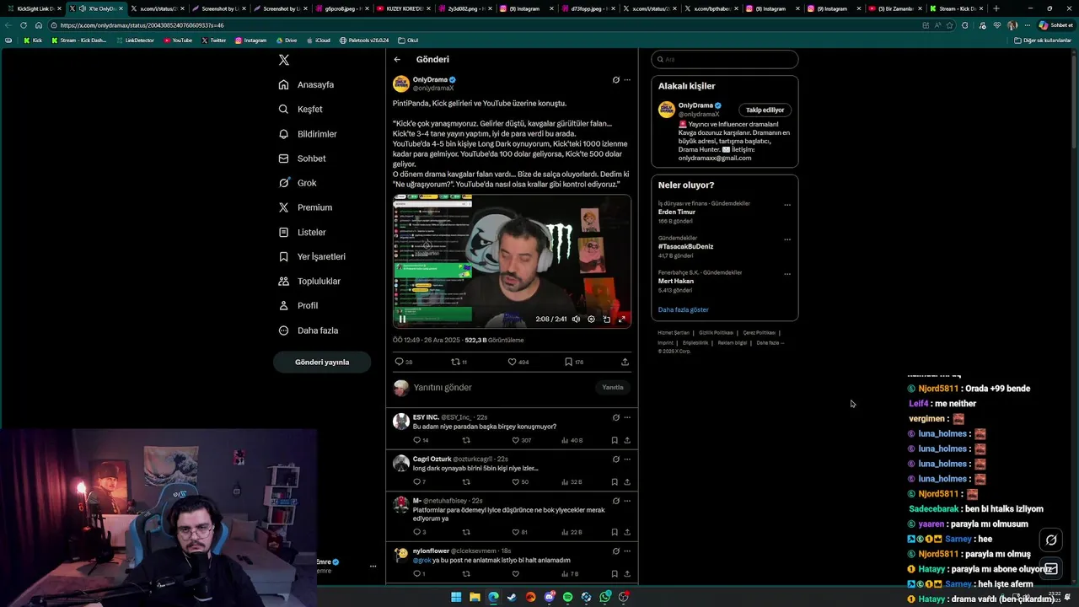1079x607 pixels.
Task: Switch to KUZEY KORE'DE browser tab
Action: tap(401, 8)
